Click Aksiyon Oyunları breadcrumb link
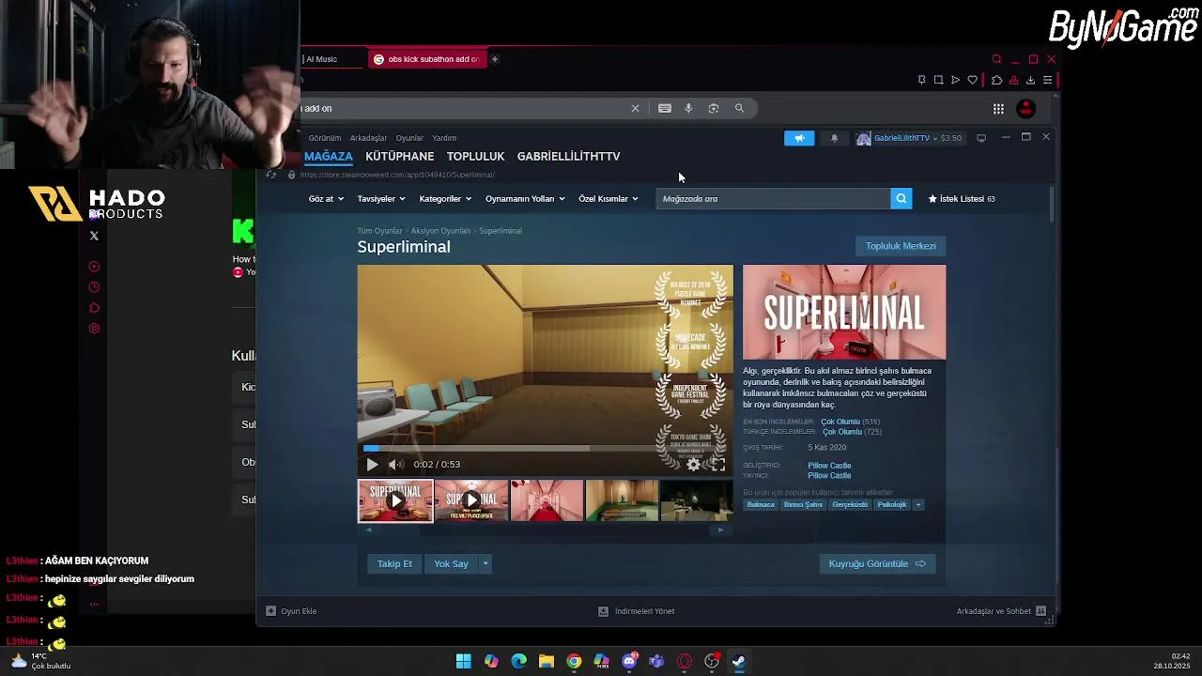The width and height of the screenshot is (1202, 676). 440,231
